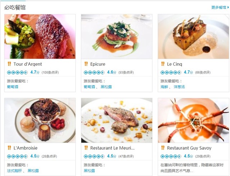Viewport: 230px width, 176px height.
Task: Open the Tour d'Argent restaurant title
Action: (x=28, y=64)
